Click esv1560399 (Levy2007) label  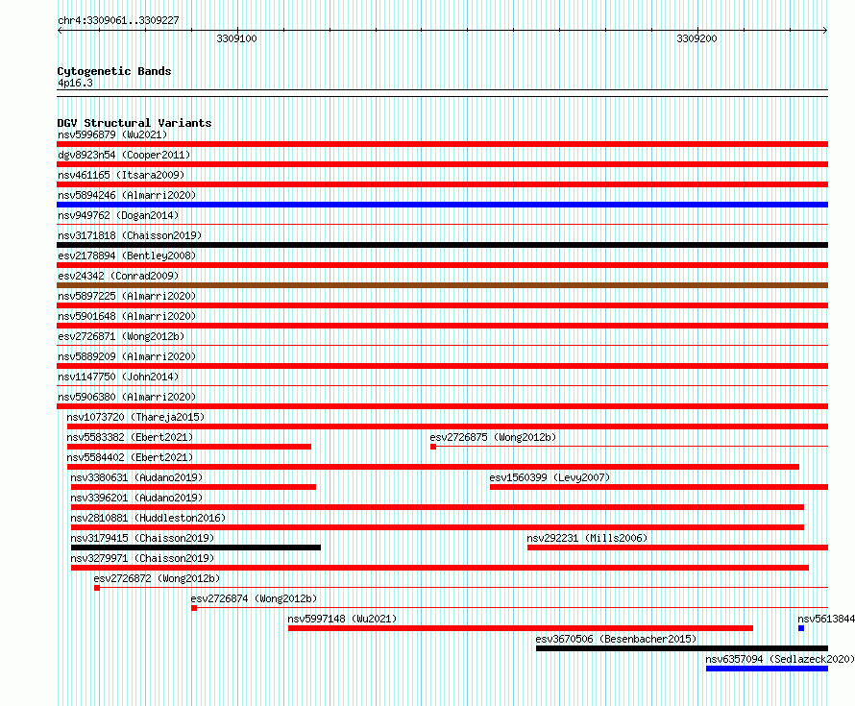[550, 477]
